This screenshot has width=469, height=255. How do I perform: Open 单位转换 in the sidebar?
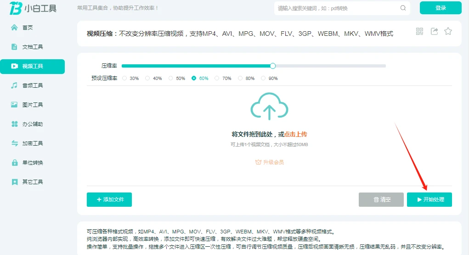coord(32,163)
